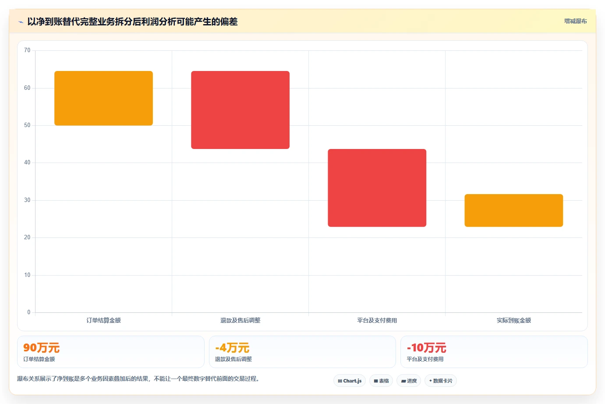Screen dimensions: 605x404
Task: Select the -4万元 退款及售后调整 data card
Action: point(302,352)
